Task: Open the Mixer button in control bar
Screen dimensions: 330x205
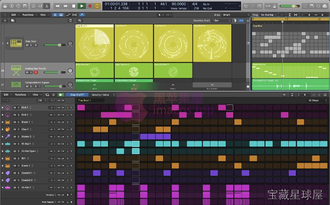Action: coord(40,6)
